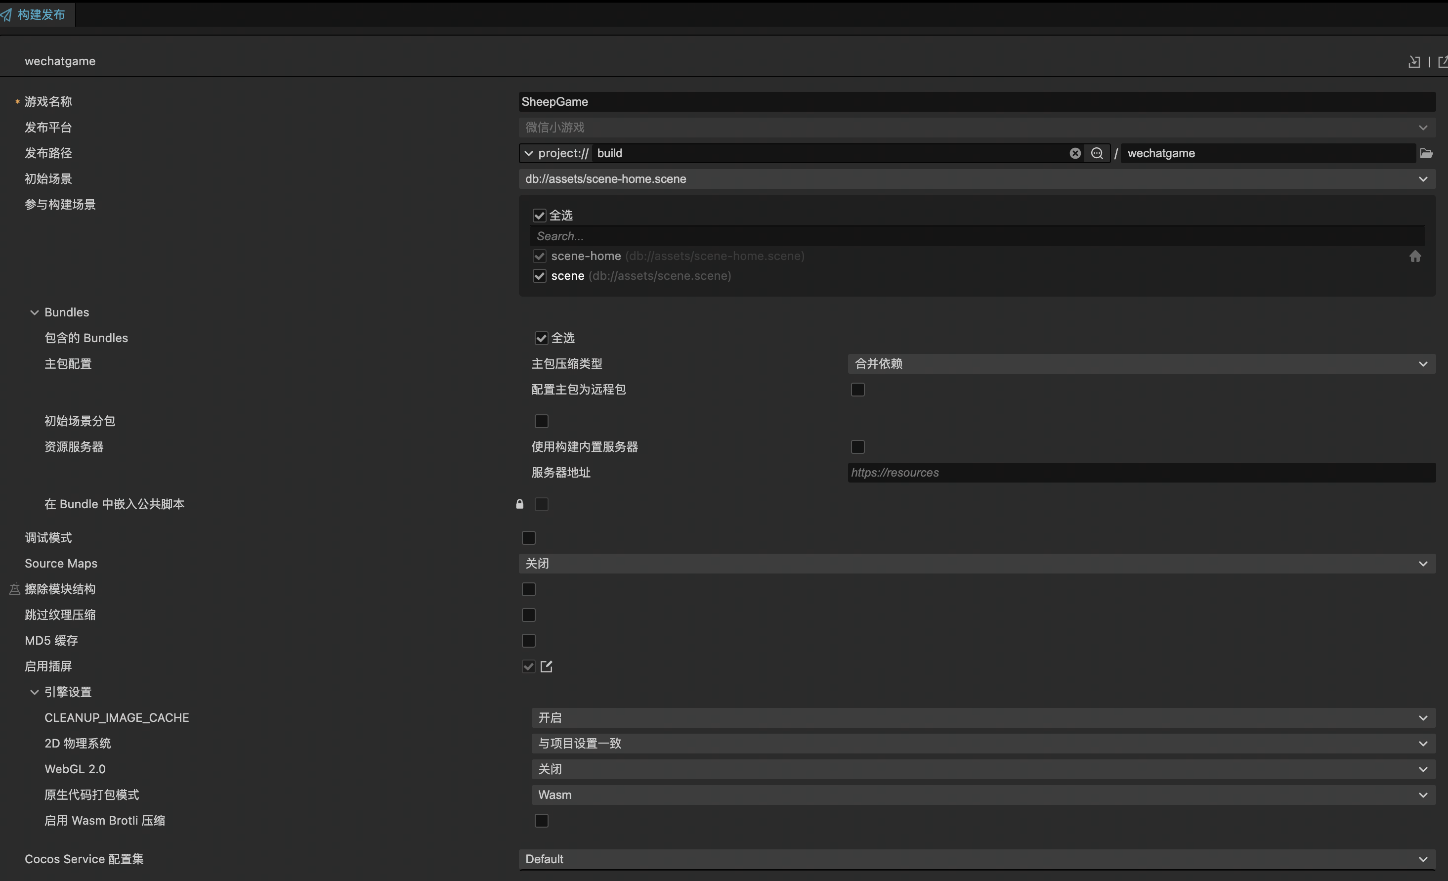Collapse the 引擎设置 section

pyautogui.click(x=35, y=692)
